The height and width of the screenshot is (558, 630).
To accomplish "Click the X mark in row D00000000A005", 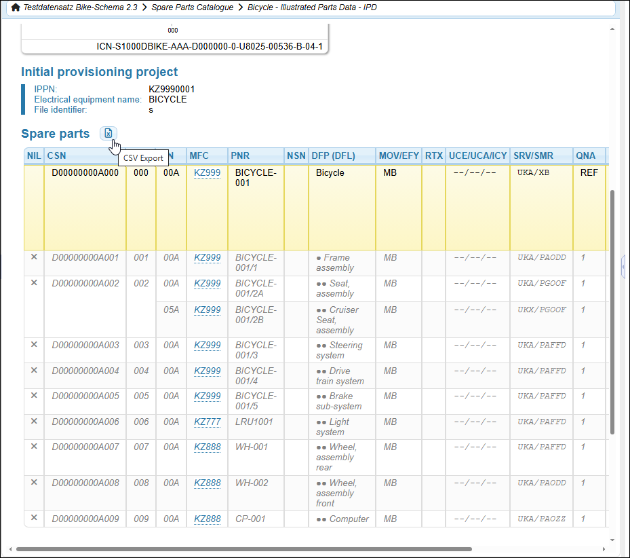I will pos(34,396).
